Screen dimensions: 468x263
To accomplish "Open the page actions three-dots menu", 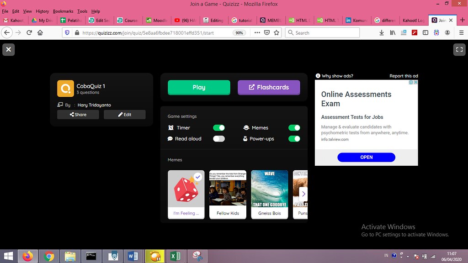I will coord(257,32).
